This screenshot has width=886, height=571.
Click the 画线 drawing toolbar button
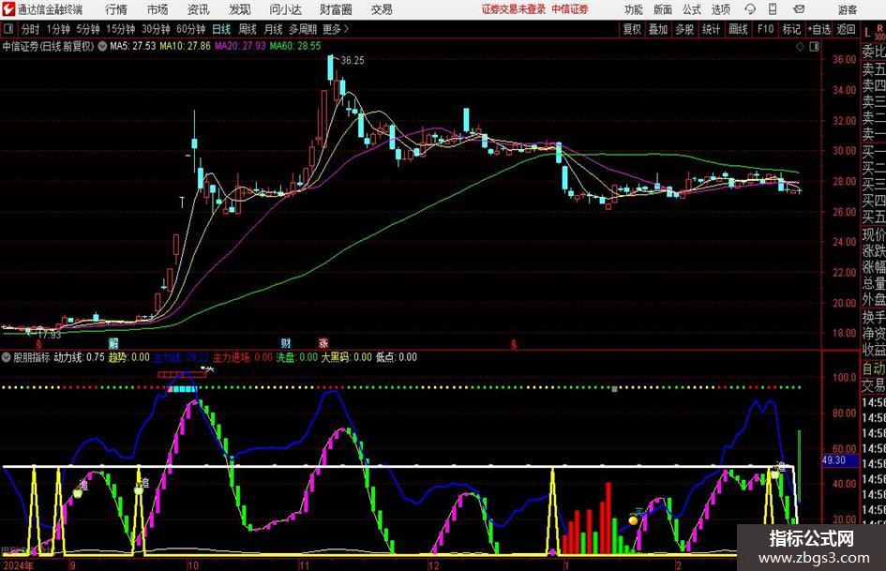pos(738,29)
